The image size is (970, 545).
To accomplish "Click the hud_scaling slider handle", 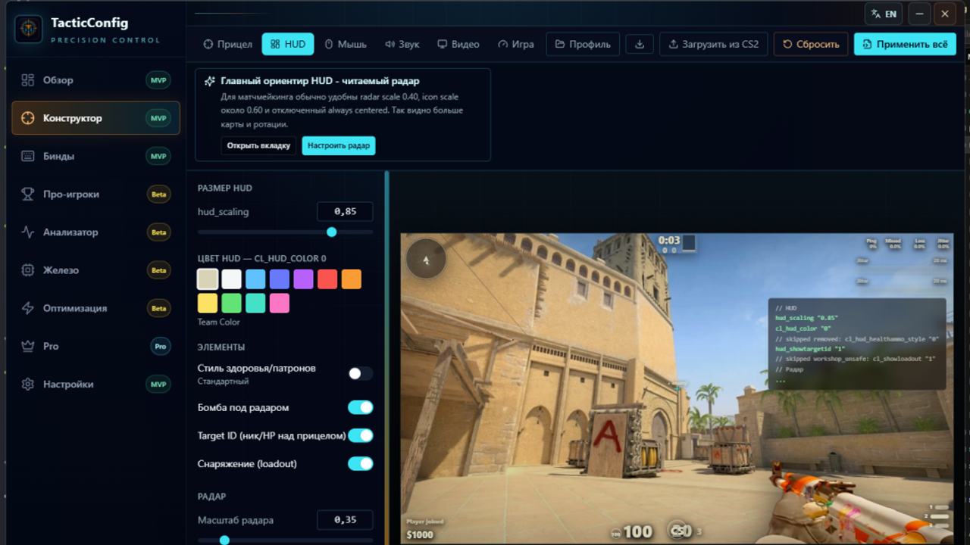I will coord(331,232).
